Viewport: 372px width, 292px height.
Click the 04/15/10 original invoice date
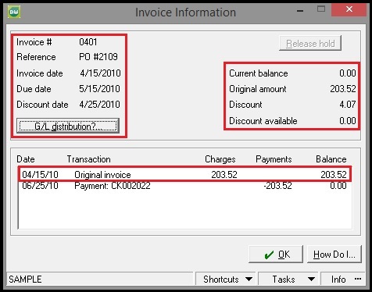coord(40,174)
